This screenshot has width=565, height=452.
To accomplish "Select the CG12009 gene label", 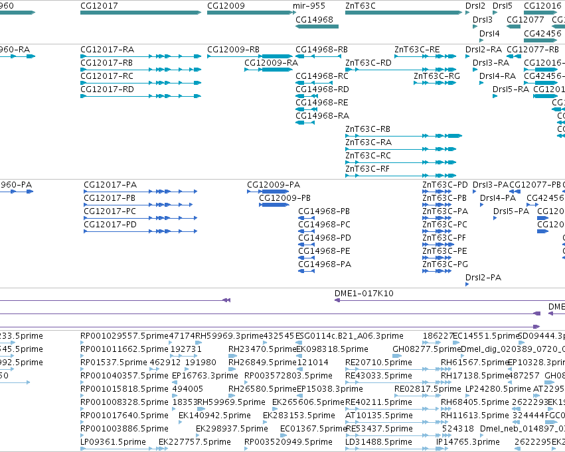I will click(226, 6).
